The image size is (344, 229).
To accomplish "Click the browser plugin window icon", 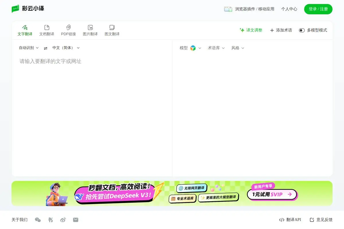I will 228,9.
